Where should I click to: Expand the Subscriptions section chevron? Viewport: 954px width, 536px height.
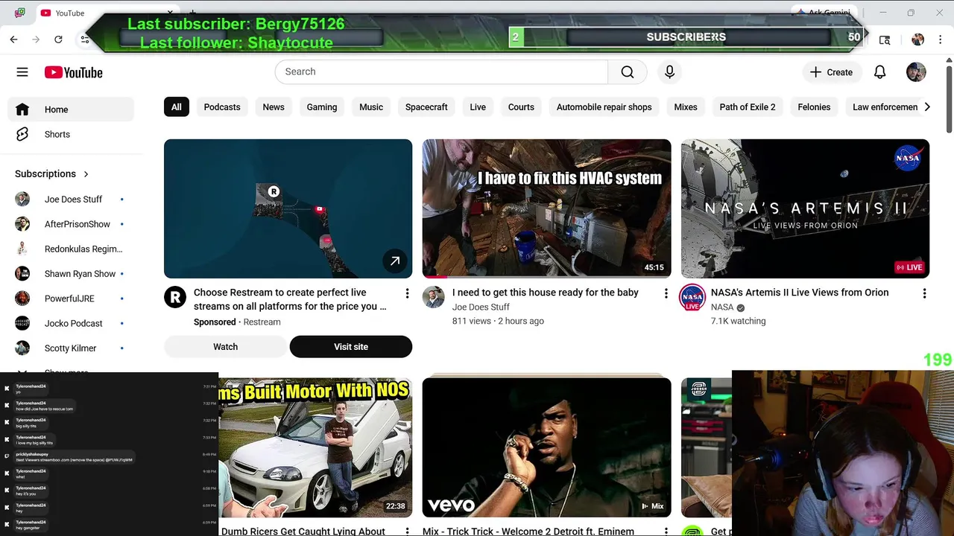pos(86,173)
